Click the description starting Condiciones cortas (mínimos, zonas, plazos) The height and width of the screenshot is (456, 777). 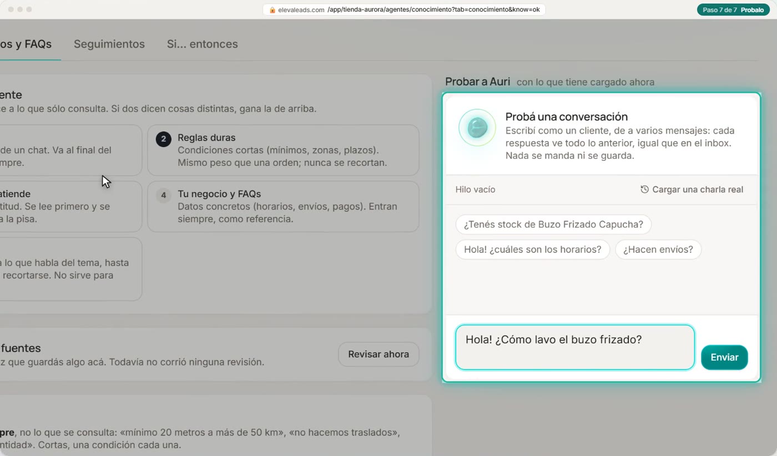click(x=282, y=156)
